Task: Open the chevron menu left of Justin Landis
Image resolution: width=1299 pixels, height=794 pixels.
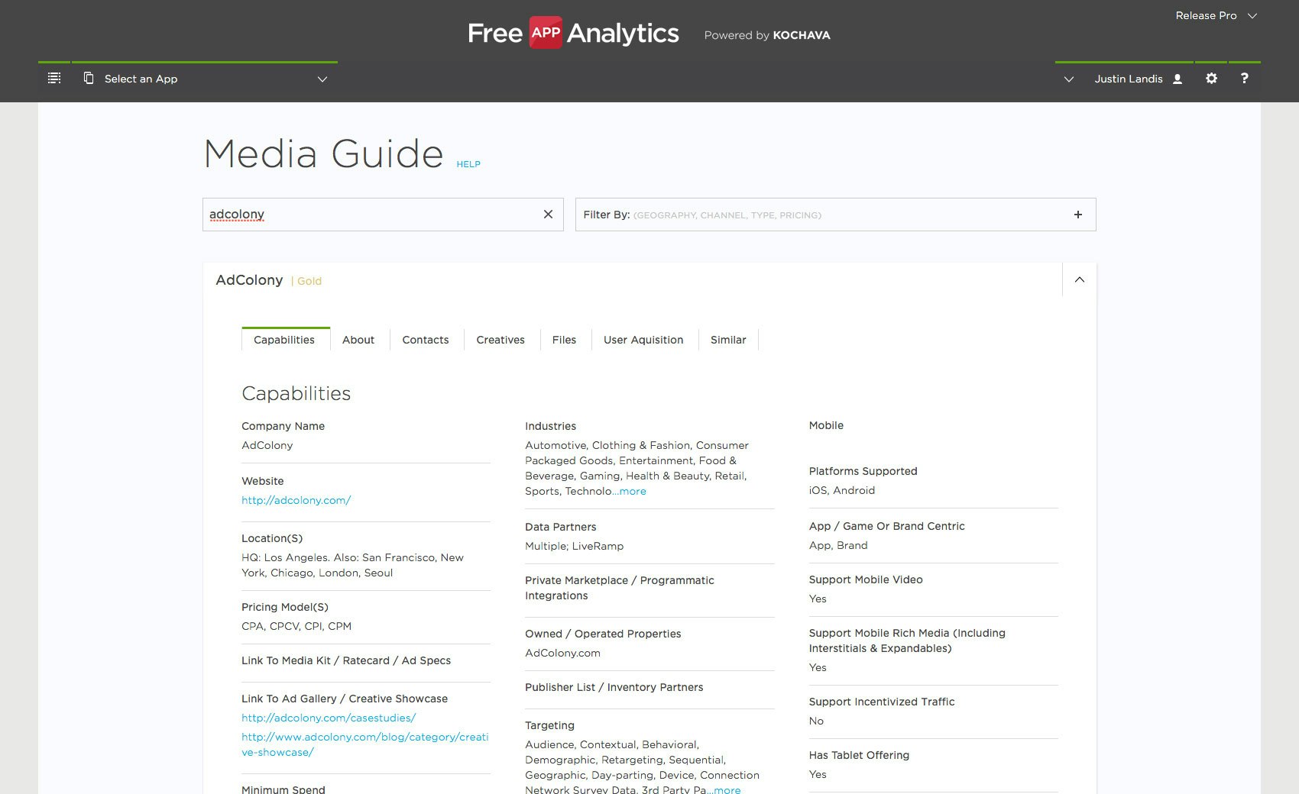Action: click(1068, 79)
